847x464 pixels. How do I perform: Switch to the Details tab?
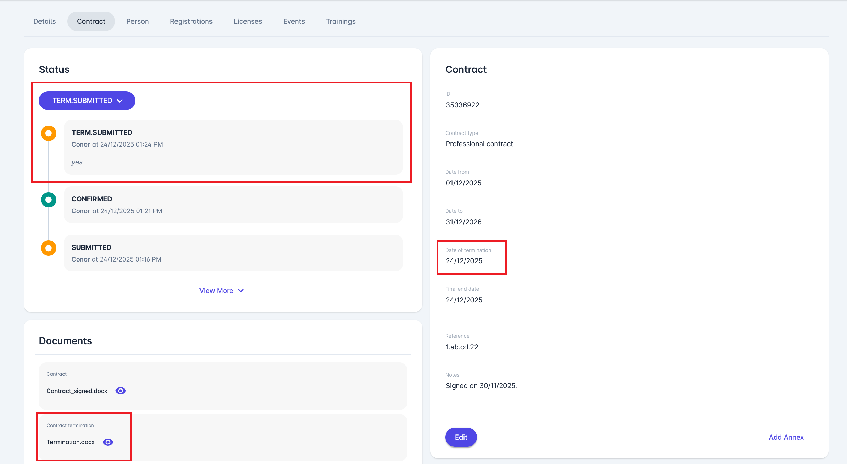pyautogui.click(x=44, y=21)
